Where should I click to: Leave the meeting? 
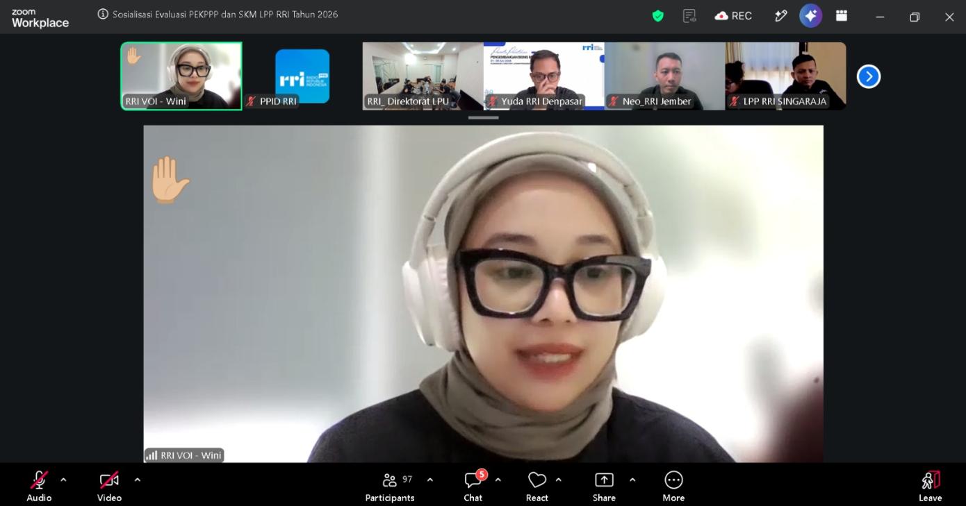pos(931,486)
